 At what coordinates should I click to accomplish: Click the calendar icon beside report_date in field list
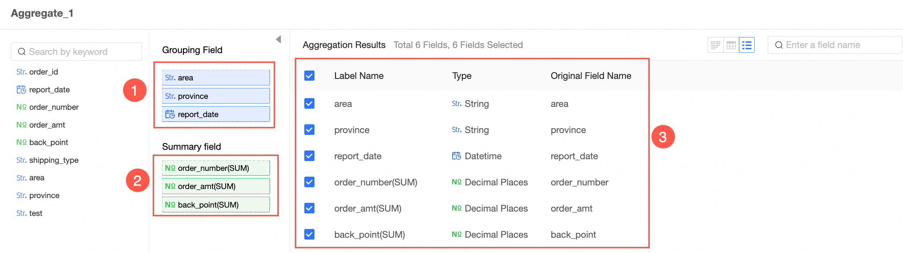click(x=21, y=89)
